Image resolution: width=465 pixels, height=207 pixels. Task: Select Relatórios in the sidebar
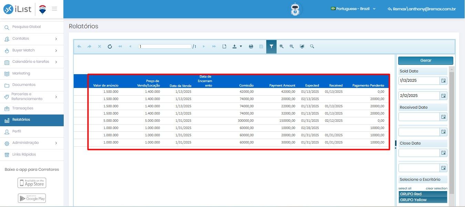point(32,120)
